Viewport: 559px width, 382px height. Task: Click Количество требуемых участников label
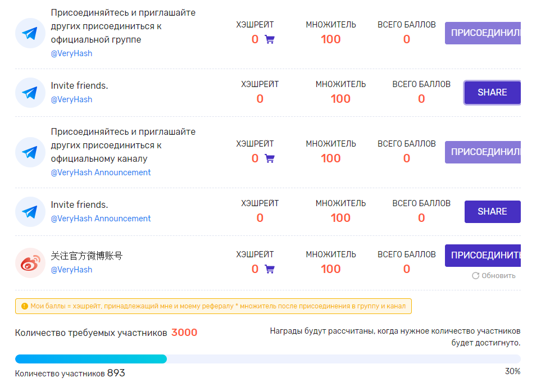(91, 333)
